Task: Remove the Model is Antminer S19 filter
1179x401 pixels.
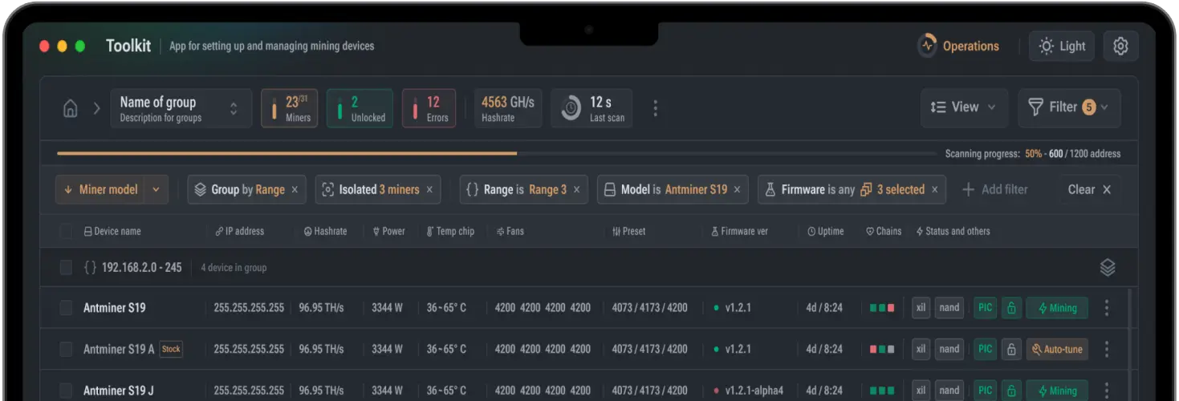Action: [x=737, y=190]
